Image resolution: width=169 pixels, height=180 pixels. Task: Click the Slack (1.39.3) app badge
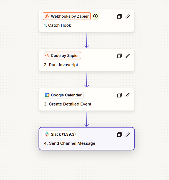coord(60,134)
